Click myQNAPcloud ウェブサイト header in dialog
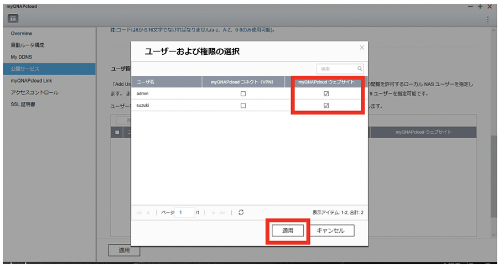 tap(326, 82)
